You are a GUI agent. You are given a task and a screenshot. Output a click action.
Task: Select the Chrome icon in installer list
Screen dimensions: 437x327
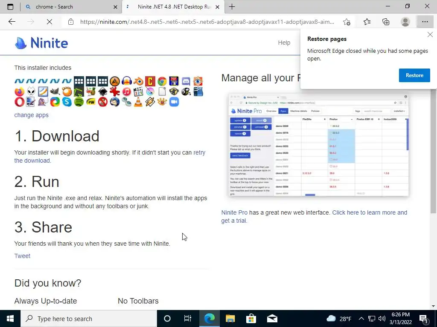click(162, 81)
